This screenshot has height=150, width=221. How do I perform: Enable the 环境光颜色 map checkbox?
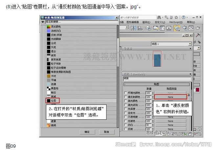click(x=125, y=93)
